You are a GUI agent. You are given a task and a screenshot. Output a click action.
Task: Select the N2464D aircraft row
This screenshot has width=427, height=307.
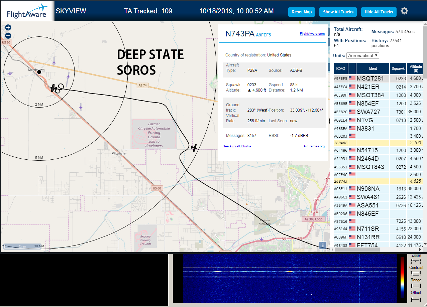[x=378, y=159]
